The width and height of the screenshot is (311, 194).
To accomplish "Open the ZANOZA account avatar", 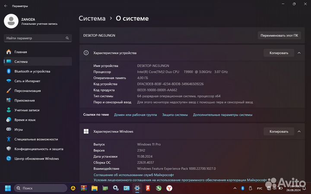I will pyautogui.click(x=11, y=21).
